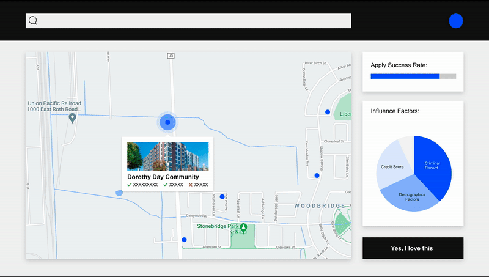Screen dimensions: 489x277
Task: Click the J3 road shield on map
Action: tap(171, 56)
